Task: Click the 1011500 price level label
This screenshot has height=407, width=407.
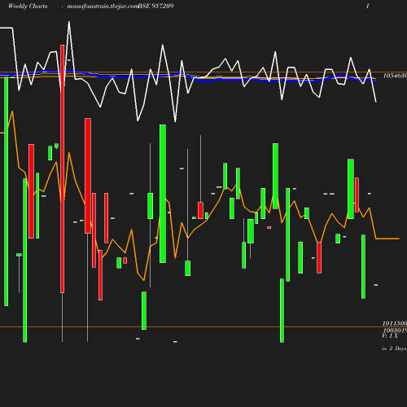Action: coord(395,323)
